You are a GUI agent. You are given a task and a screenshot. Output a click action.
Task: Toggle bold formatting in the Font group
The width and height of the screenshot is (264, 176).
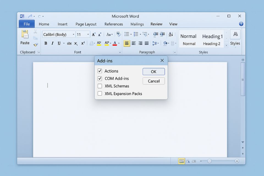coord(46,43)
